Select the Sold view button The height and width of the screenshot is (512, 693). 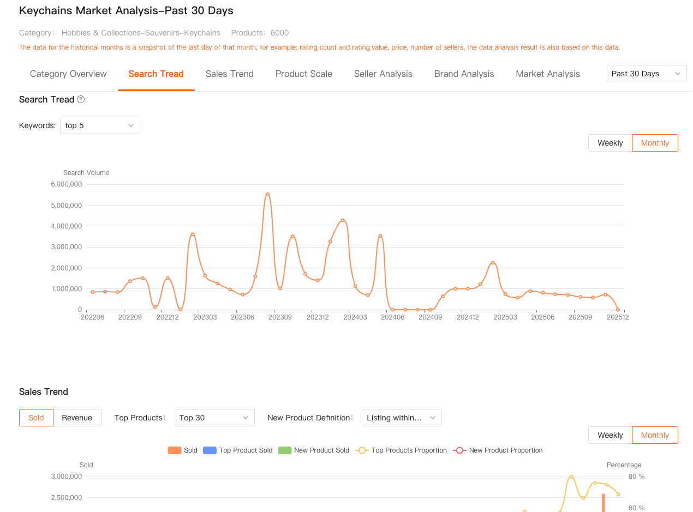[36, 418]
